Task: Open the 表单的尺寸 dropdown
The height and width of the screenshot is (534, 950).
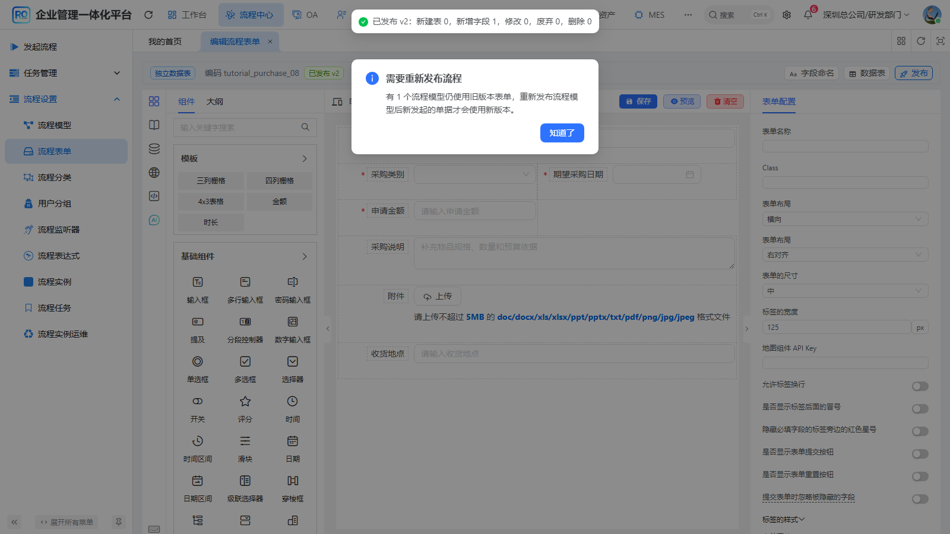Action: click(845, 291)
